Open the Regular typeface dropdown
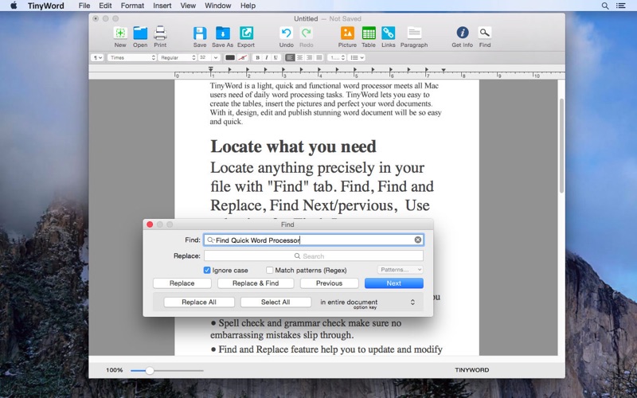Viewport: 637px width, 398px height. click(178, 57)
